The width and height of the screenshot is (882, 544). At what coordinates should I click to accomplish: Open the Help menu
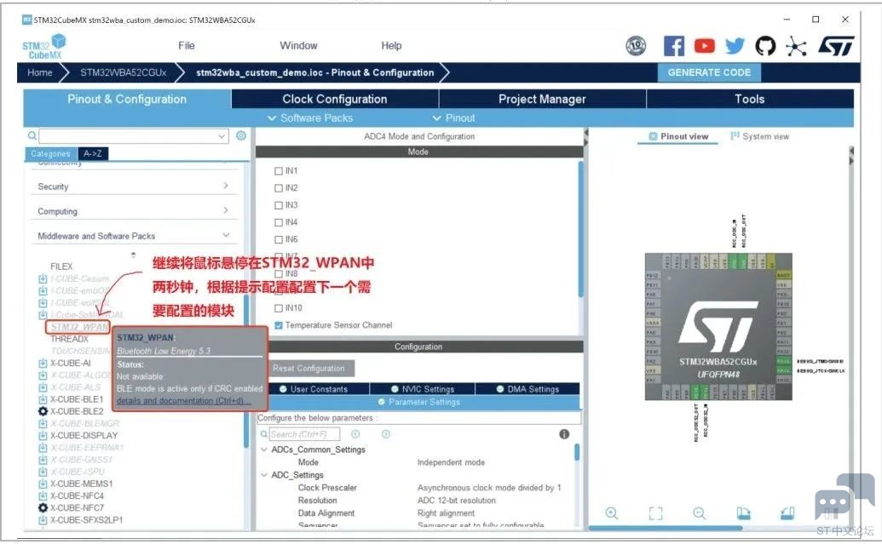coord(391,45)
